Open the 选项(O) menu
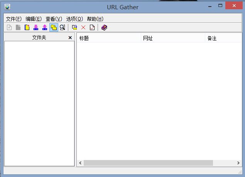This screenshot has height=177, width=245. 74,19
